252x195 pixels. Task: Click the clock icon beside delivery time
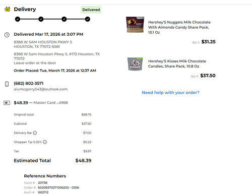coord(7,35)
